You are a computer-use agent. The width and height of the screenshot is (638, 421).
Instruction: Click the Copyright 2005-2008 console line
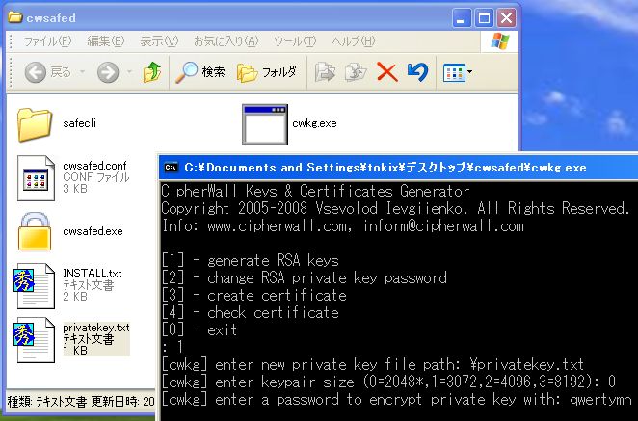(395, 208)
